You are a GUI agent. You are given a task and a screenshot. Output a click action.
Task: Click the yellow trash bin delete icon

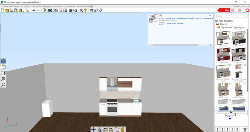122,130
